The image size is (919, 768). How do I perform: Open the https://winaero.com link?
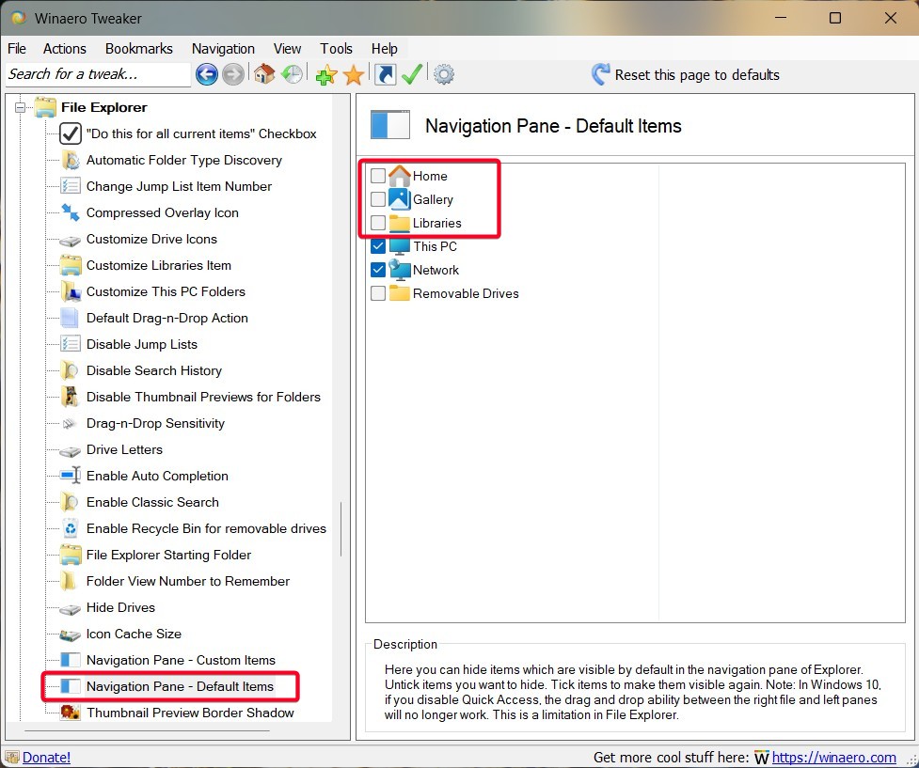tap(833, 758)
